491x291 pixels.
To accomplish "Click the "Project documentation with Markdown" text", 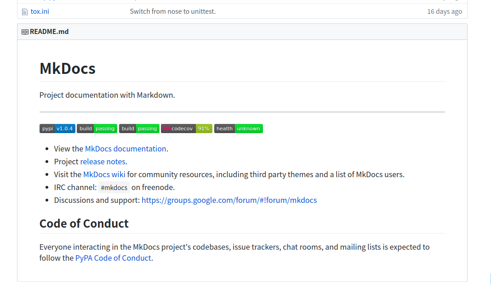I will tap(107, 95).
